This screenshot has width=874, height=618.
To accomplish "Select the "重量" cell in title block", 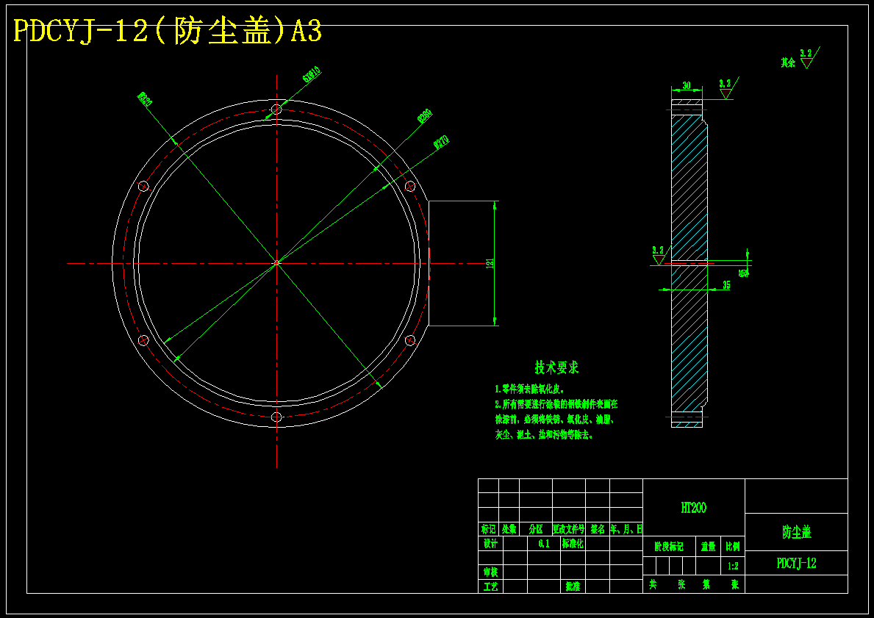I will 709,546.
